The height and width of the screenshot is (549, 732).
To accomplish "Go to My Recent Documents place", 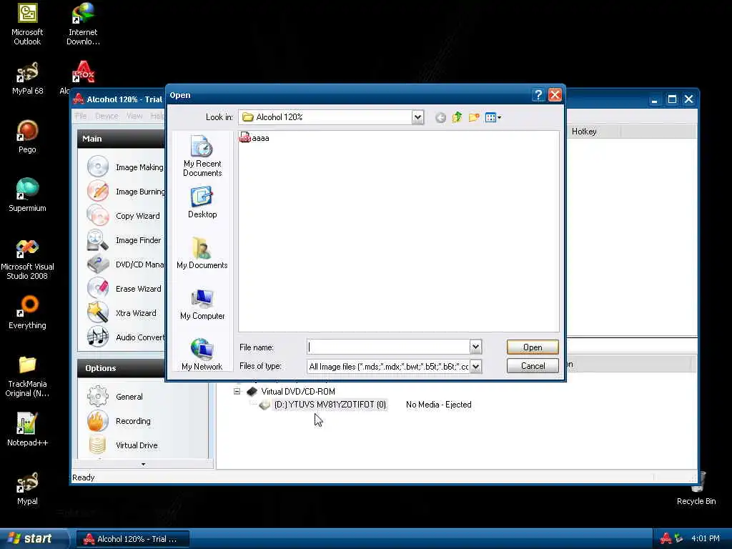I will tap(202, 156).
